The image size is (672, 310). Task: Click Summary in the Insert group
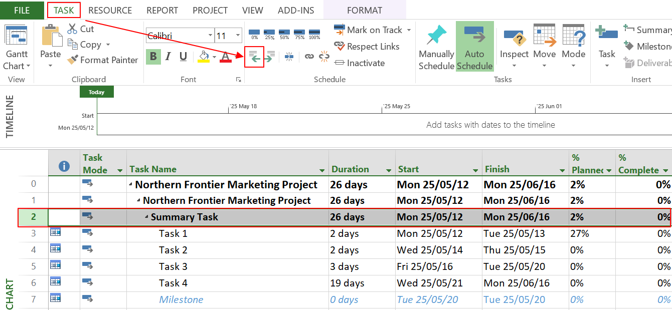coord(647,30)
